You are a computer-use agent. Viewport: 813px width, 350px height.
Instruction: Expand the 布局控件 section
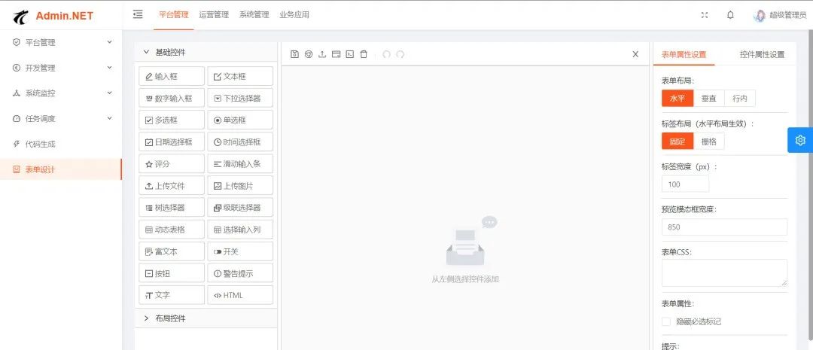(x=206, y=318)
